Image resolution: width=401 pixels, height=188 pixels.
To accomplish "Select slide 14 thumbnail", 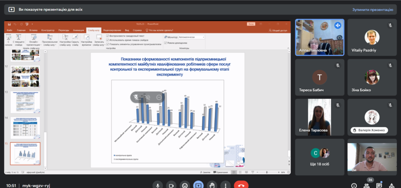I will pyautogui.click(x=25, y=128).
